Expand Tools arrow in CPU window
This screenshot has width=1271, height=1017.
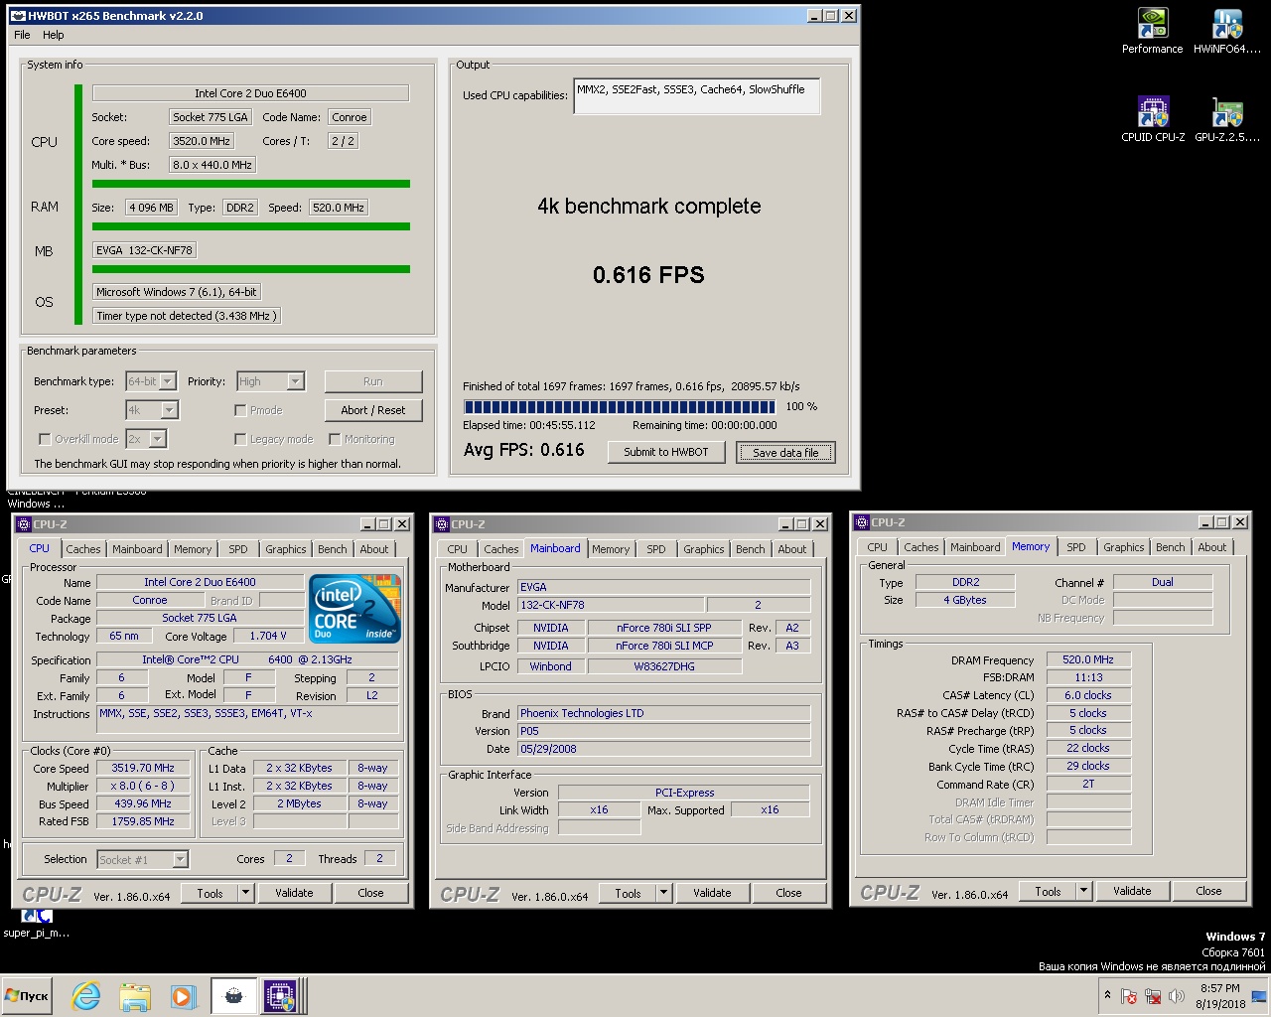click(x=245, y=893)
